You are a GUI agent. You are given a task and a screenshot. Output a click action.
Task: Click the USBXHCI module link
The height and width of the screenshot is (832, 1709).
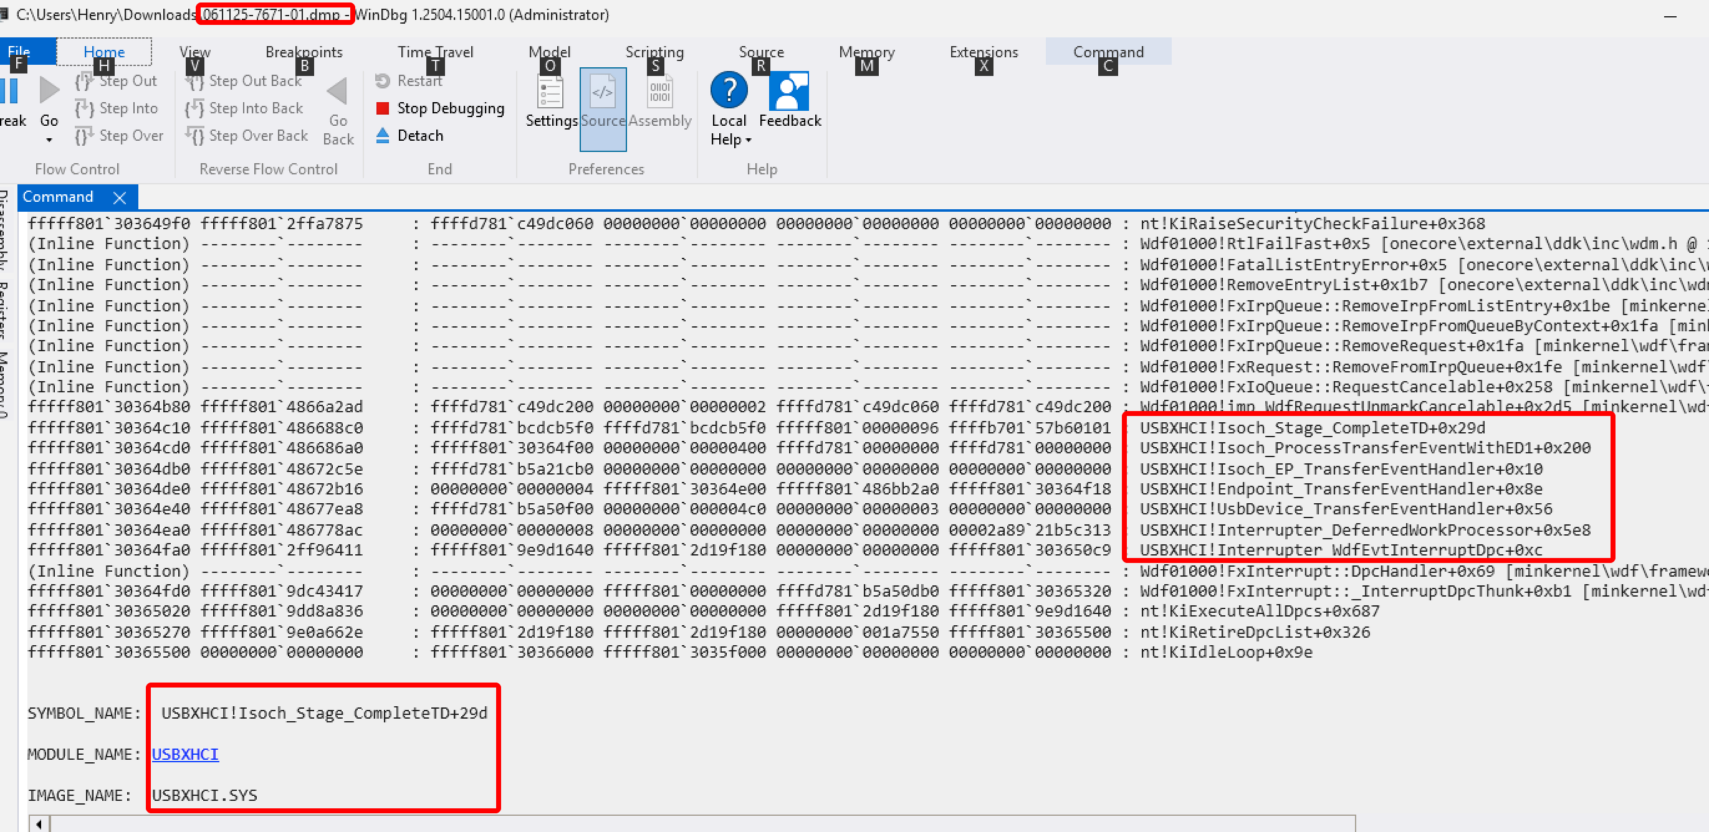pyautogui.click(x=185, y=754)
